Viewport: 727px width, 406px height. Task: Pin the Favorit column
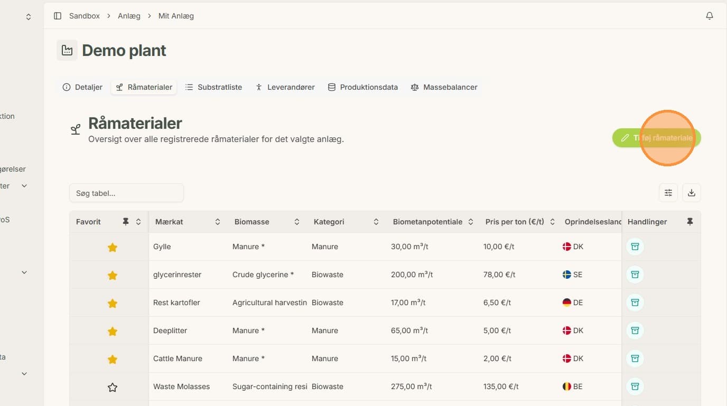(x=126, y=222)
